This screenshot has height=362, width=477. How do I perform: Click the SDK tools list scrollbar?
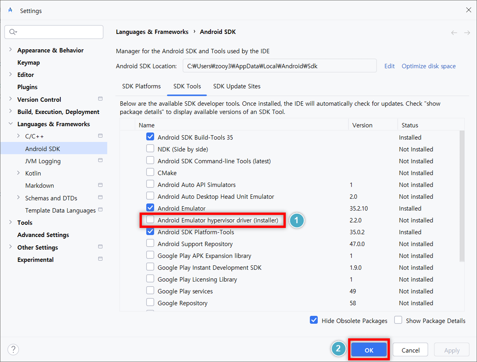(x=462, y=196)
